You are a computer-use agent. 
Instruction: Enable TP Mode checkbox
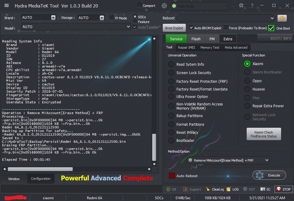pyautogui.click(x=111, y=18)
